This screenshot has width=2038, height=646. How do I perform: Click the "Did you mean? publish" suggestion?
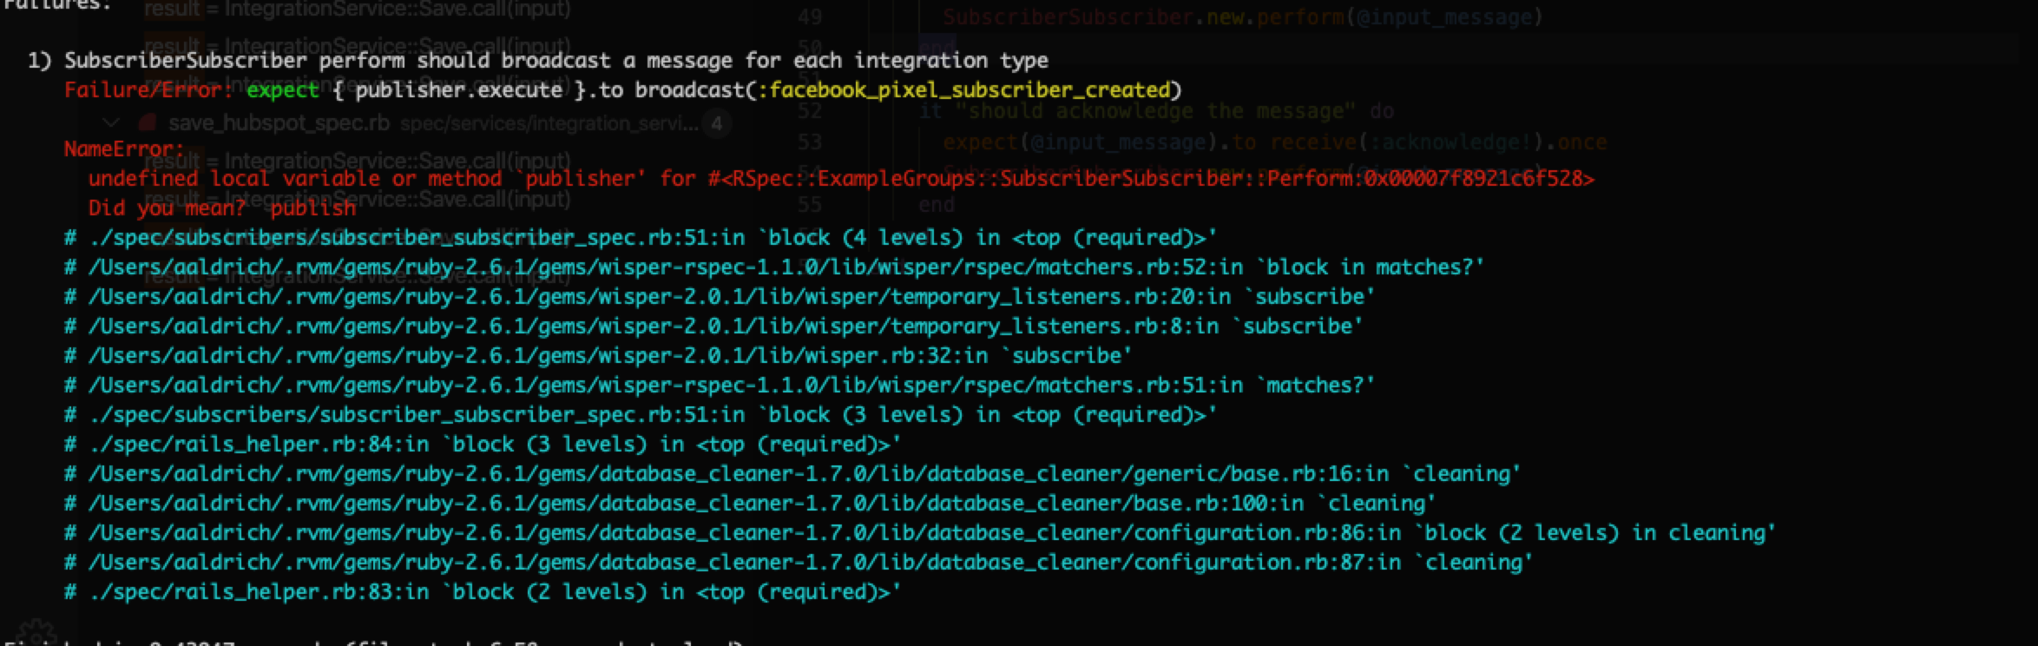[222, 208]
